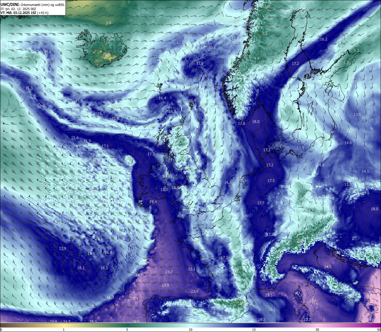Image resolution: width=381 pixels, height=332 pixels.
Task: Click the 17.7 value label
Action: [261, 203]
